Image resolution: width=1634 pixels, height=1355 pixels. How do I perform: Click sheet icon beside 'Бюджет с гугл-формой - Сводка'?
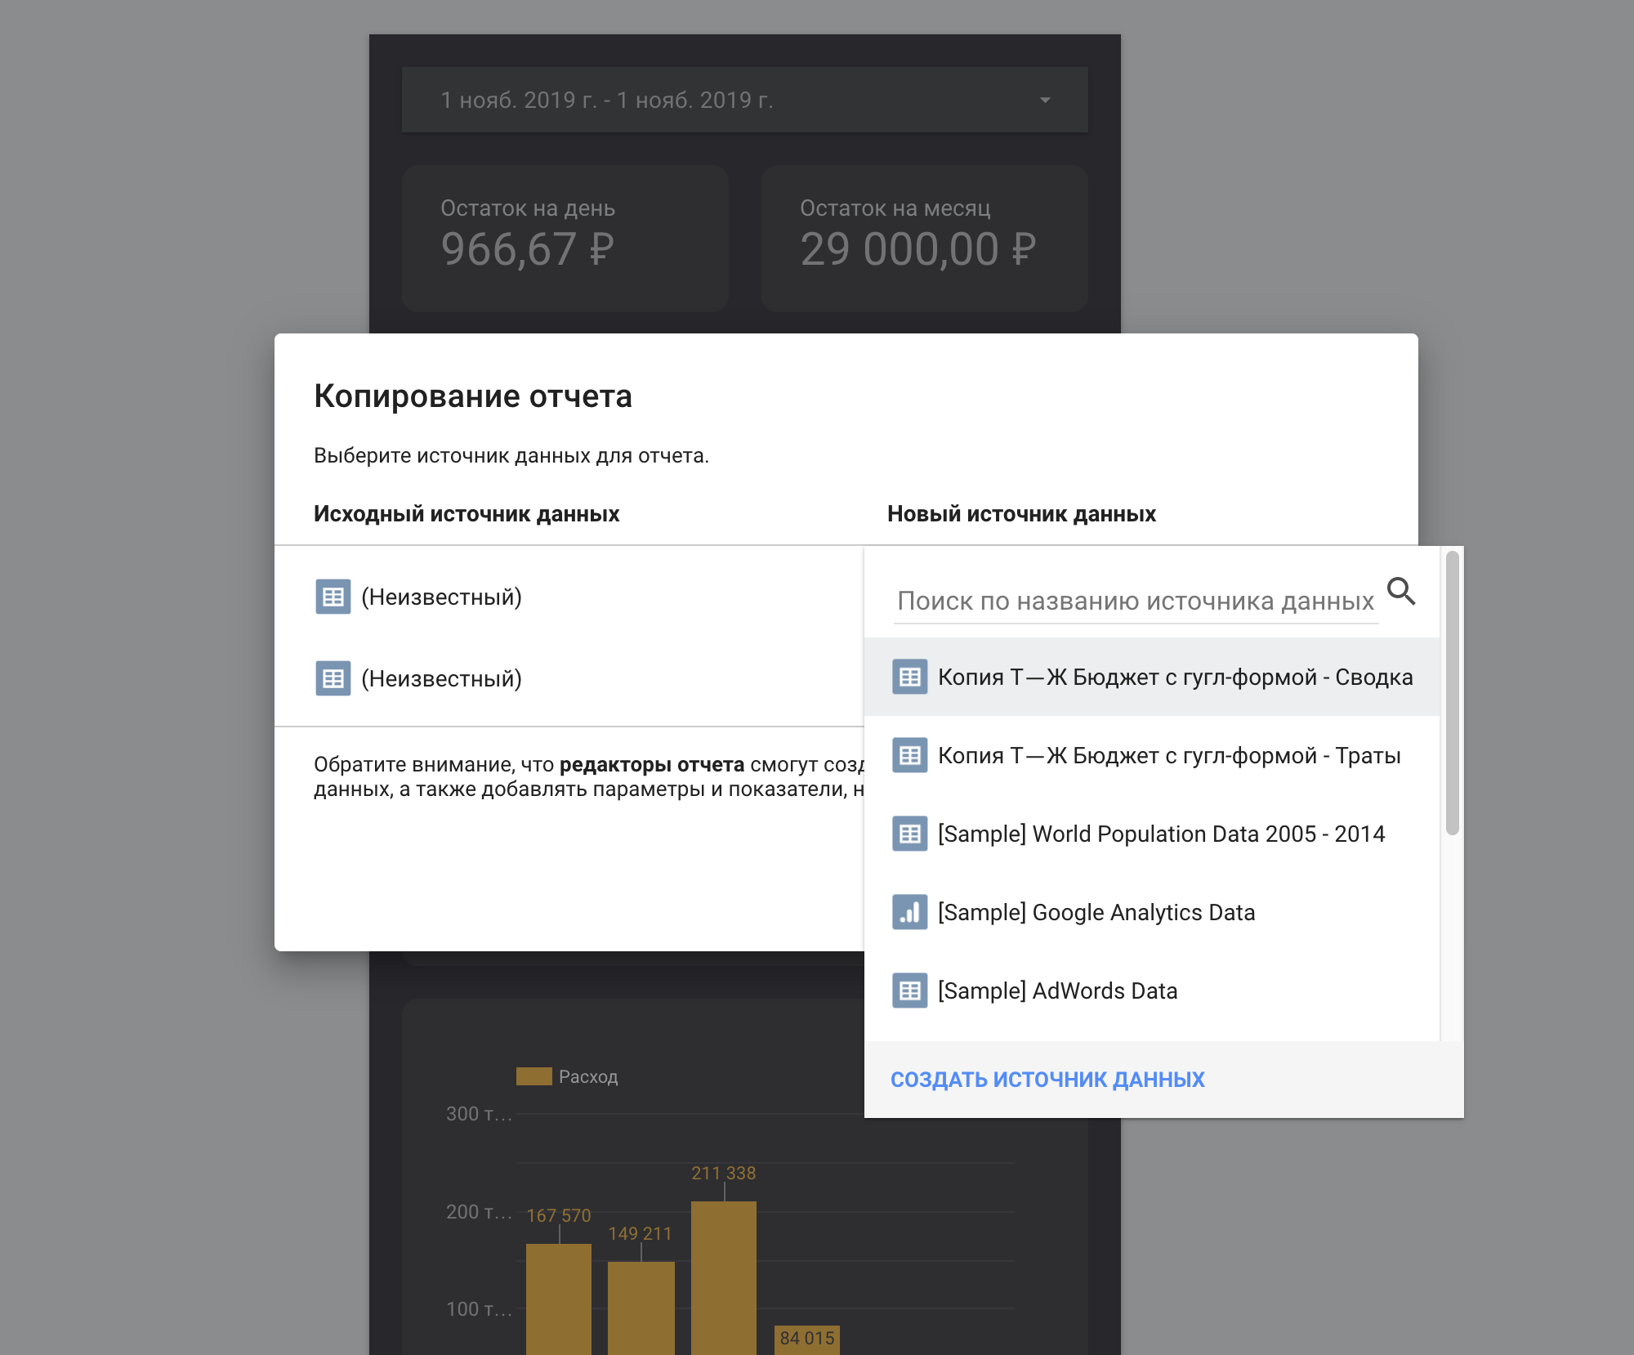[909, 677]
